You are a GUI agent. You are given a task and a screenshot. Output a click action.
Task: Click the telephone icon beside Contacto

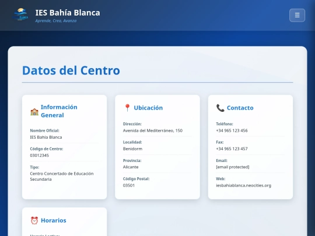pyautogui.click(x=220, y=108)
